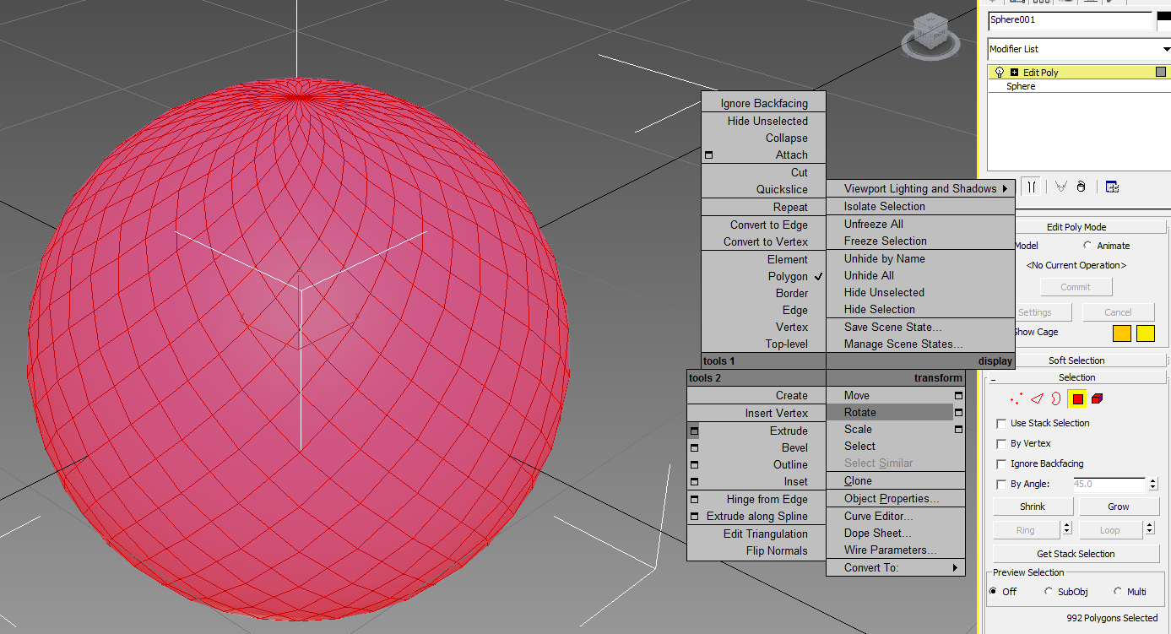This screenshot has height=634, width=1171.
Task: Choose Rotate in transform quad menu
Action: coord(890,412)
